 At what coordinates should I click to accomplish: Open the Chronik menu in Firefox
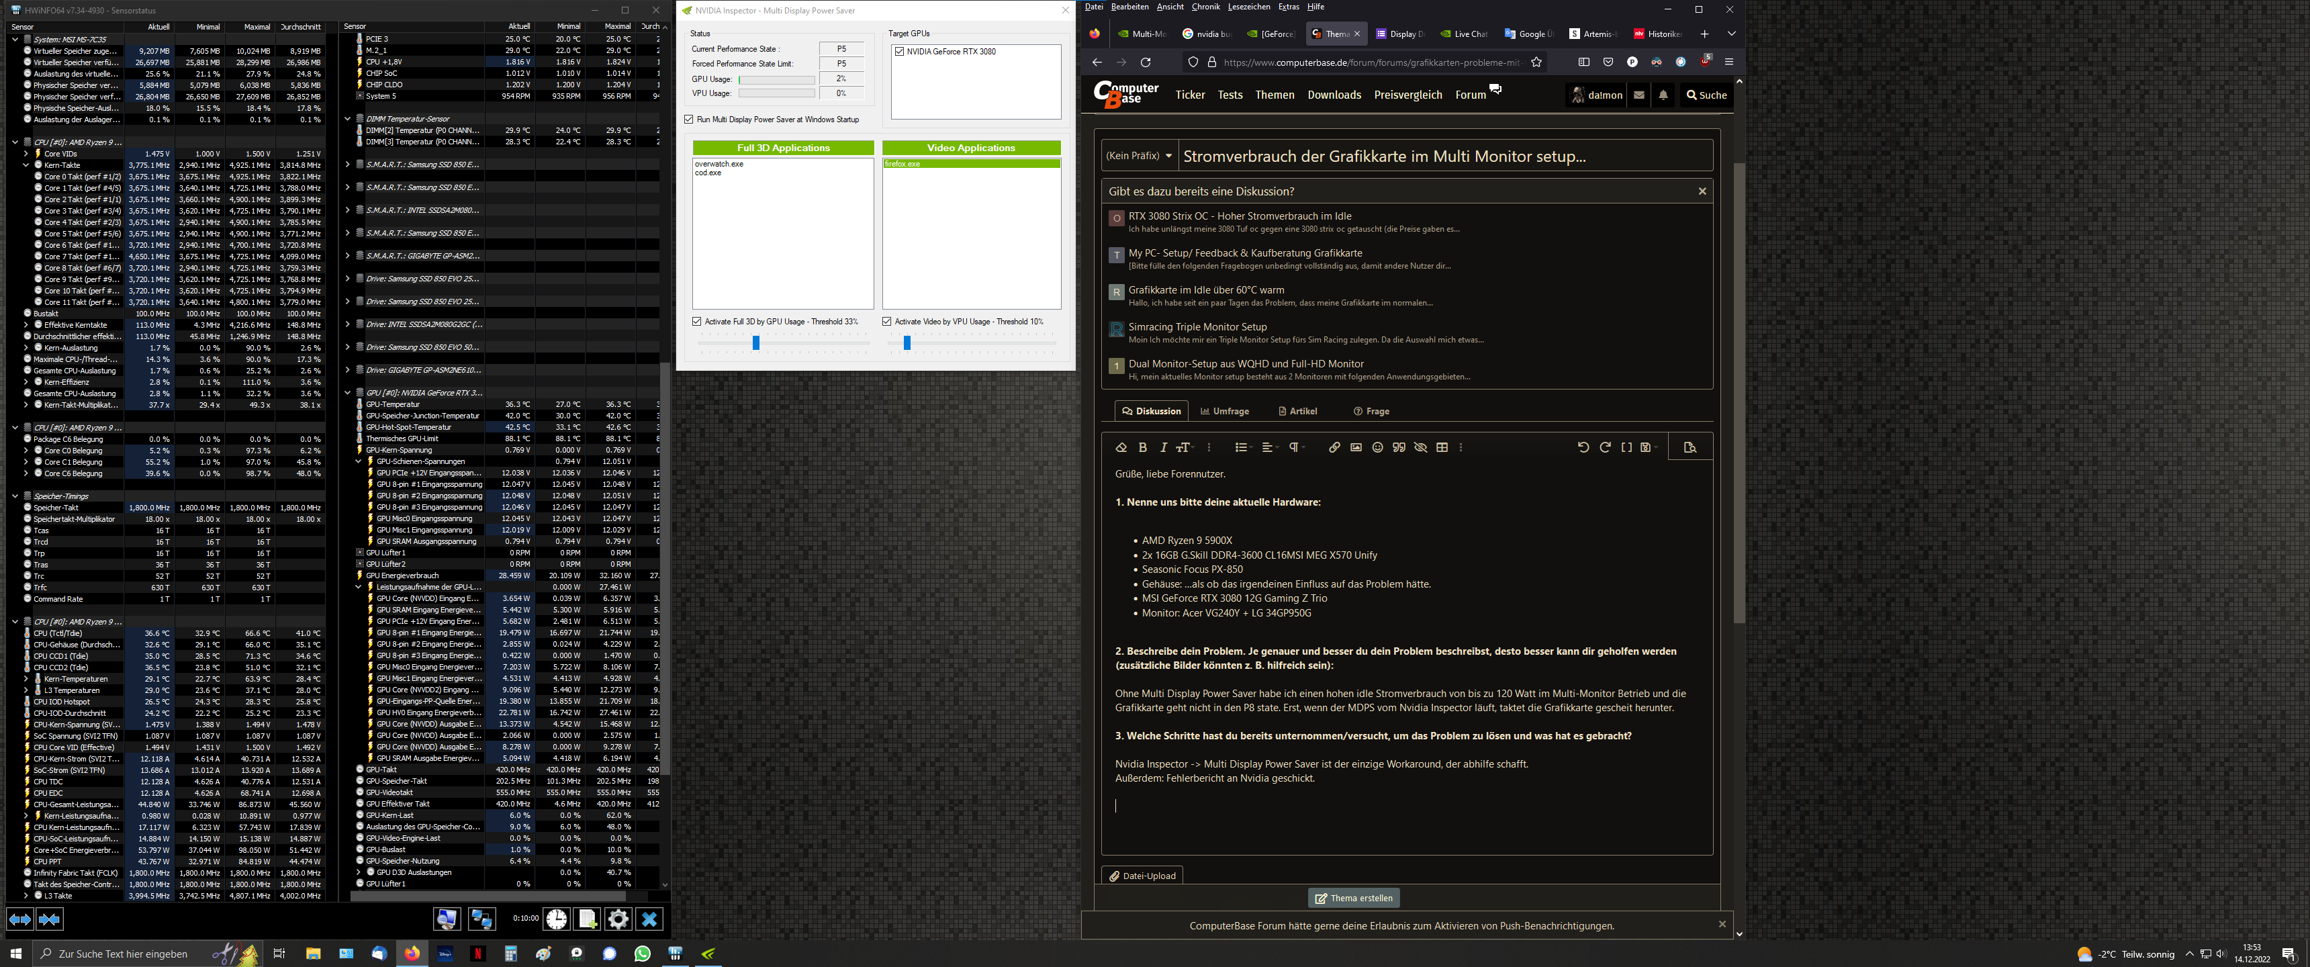pos(1205,7)
